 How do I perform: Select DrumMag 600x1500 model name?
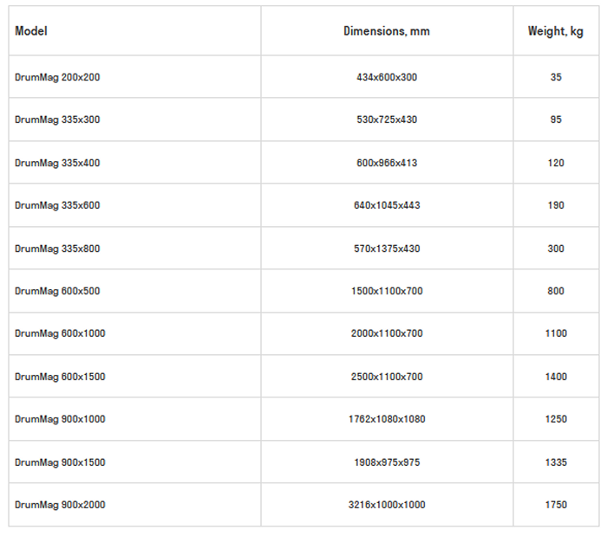(x=60, y=377)
